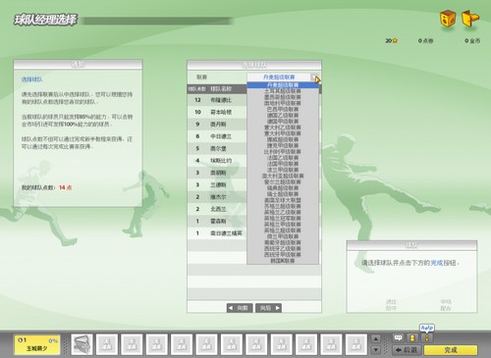Click the yellow 完成 finish button
Viewport: 491px width, 358px height.
[x=451, y=350]
